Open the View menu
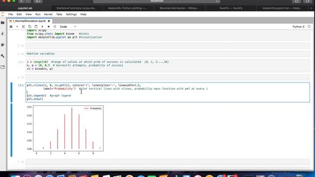The height and width of the screenshot is (177, 315). [x=29, y=14]
